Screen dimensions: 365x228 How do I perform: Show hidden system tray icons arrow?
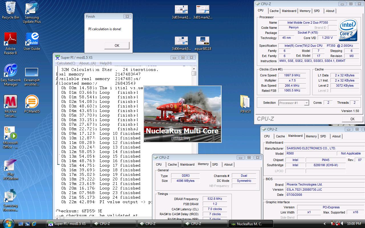(x=325, y=224)
